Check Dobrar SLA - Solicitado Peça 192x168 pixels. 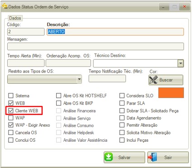[122, 110]
